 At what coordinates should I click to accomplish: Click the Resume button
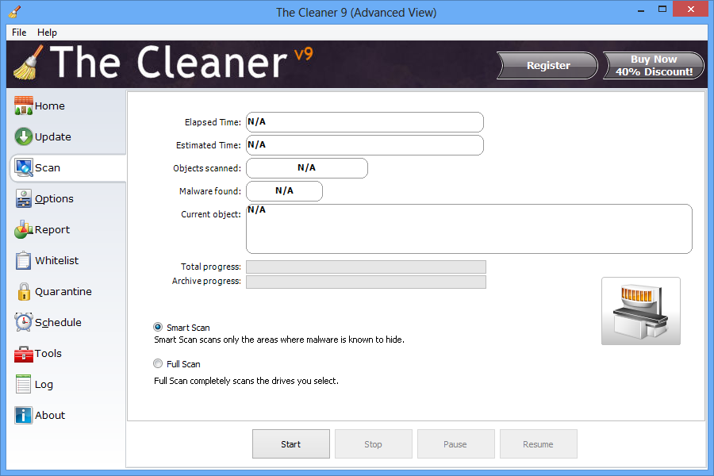(x=538, y=444)
